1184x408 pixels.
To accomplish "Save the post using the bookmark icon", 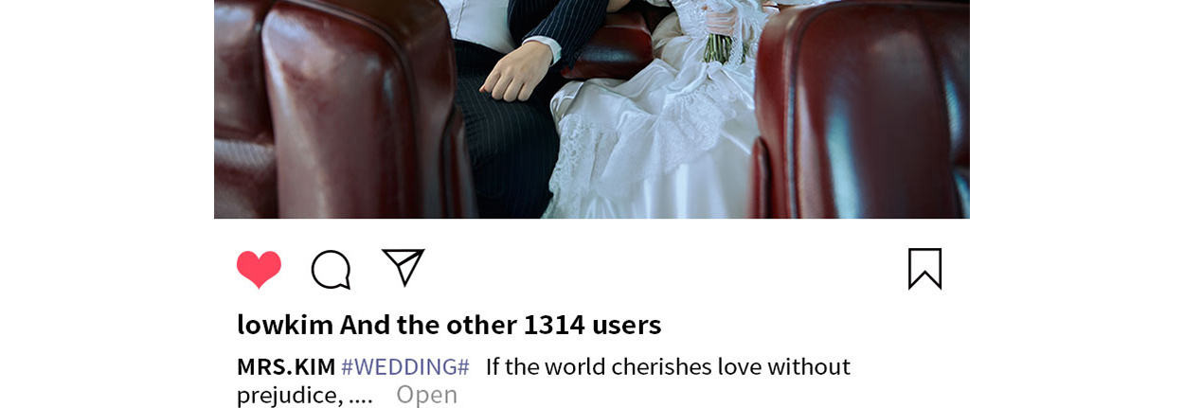I will [x=924, y=269].
